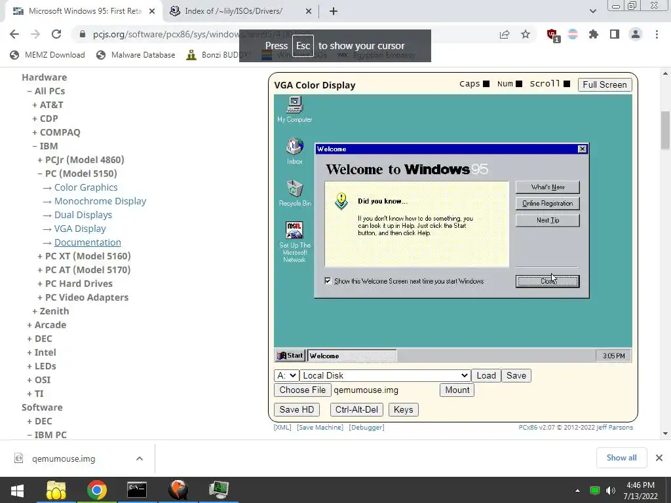Open the Chrome three-dot menu
This screenshot has height=503, width=671.
657,34
